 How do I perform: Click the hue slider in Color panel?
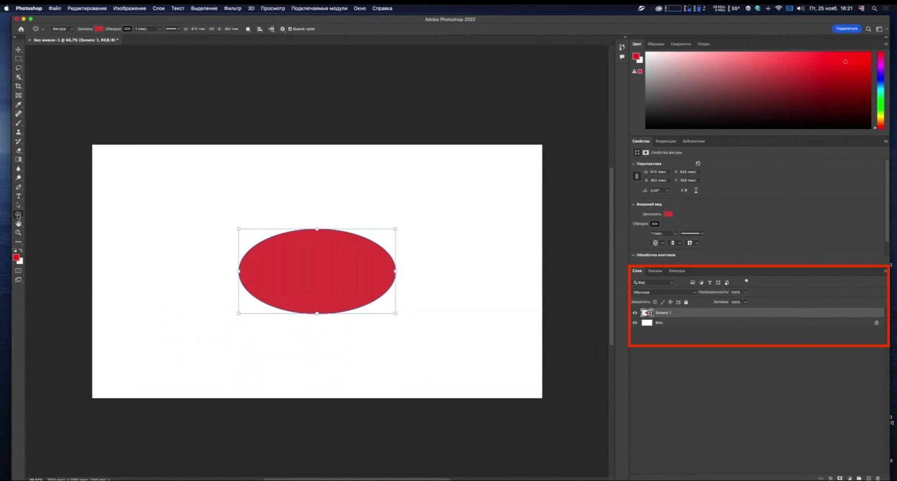pyautogui.click(x=881, y=90)
